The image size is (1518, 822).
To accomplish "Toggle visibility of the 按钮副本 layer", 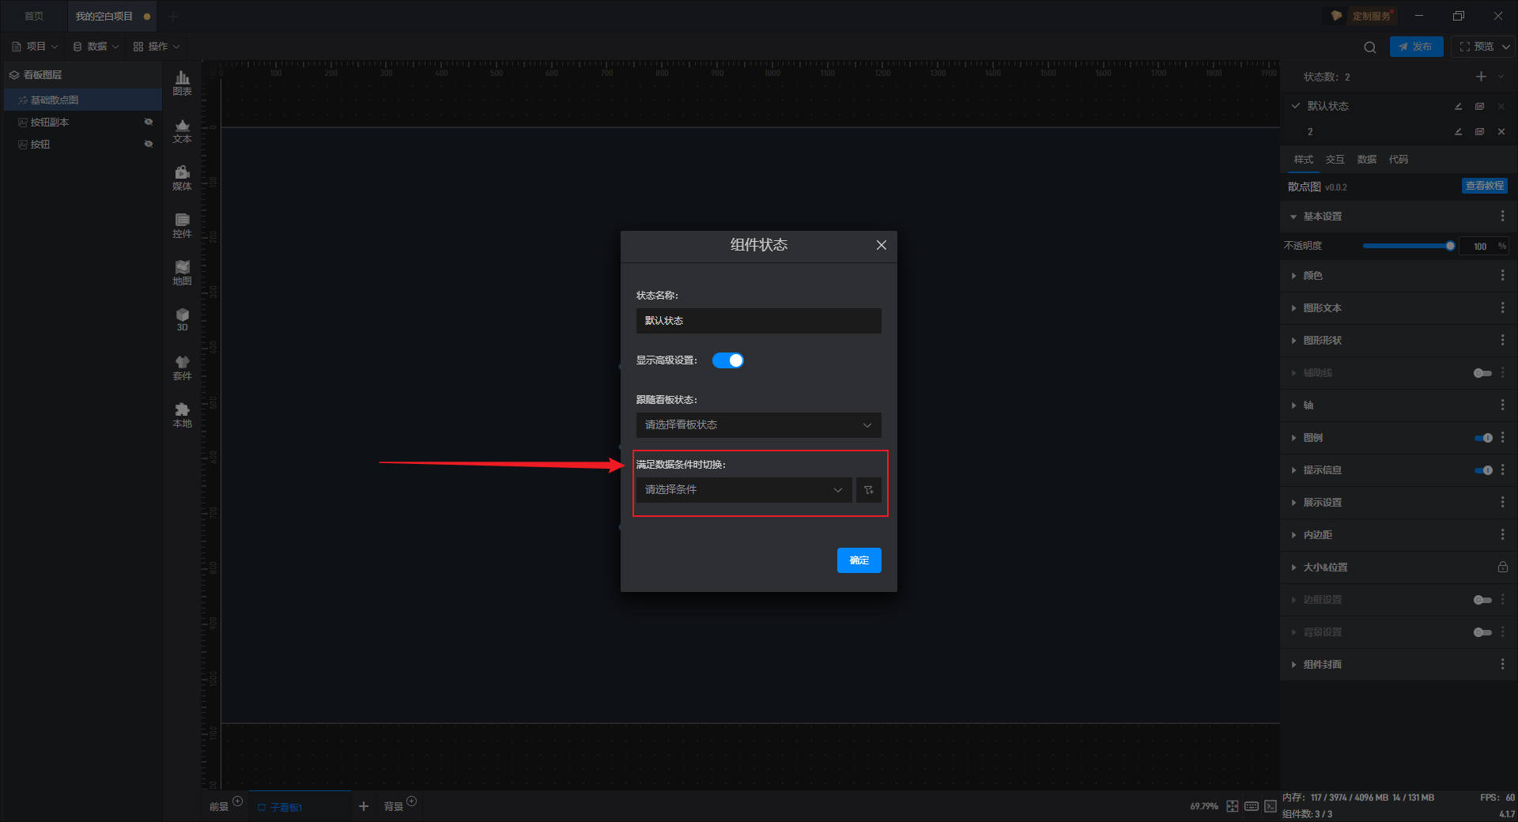I will (148, 122).
